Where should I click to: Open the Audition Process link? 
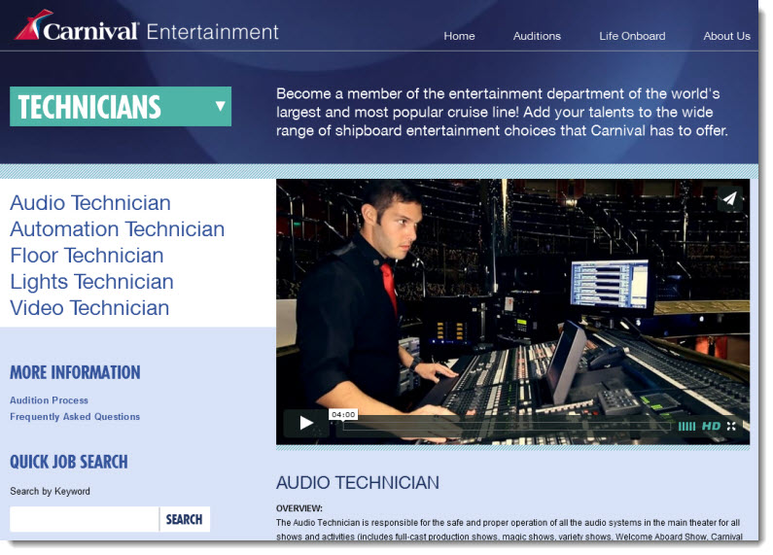[x=49, y=400]
